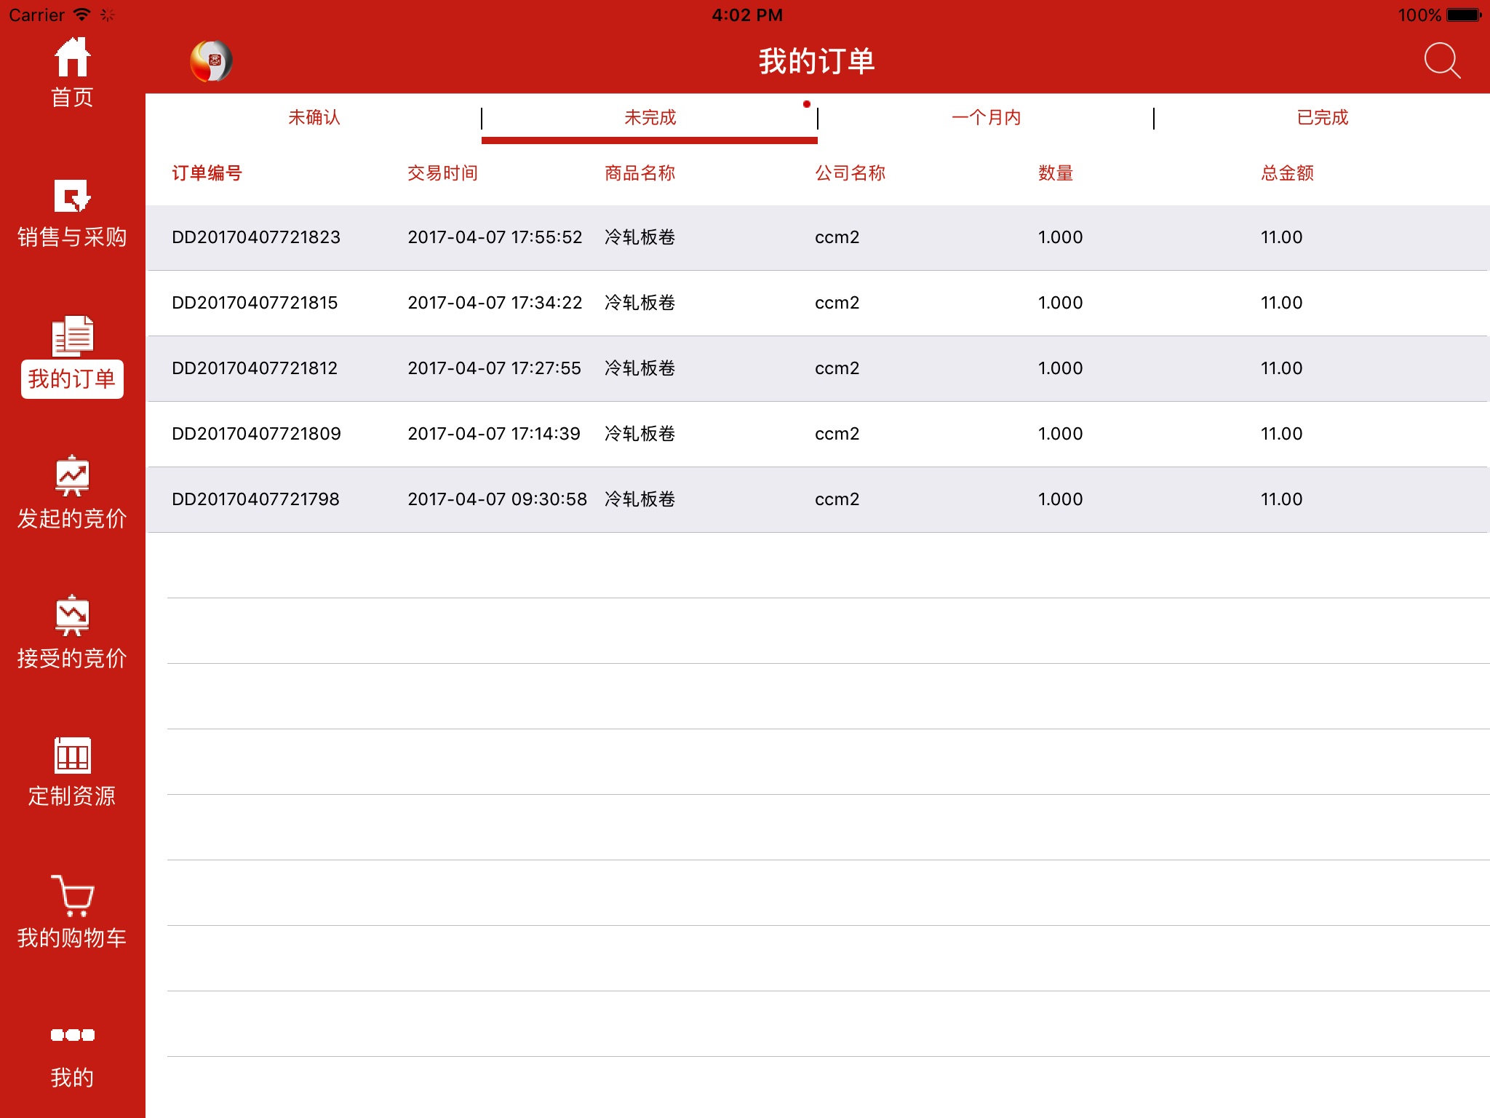Select user avatar icon top left

[210, 59]
